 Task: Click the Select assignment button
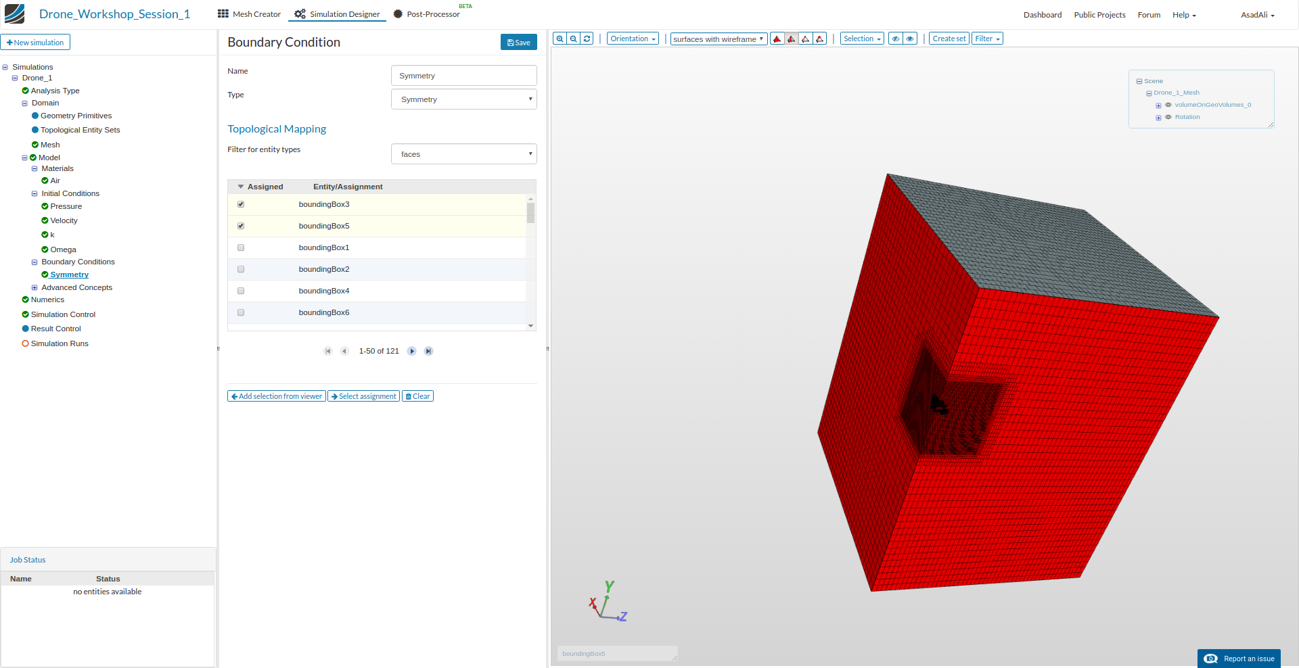[x=364, y=396]
